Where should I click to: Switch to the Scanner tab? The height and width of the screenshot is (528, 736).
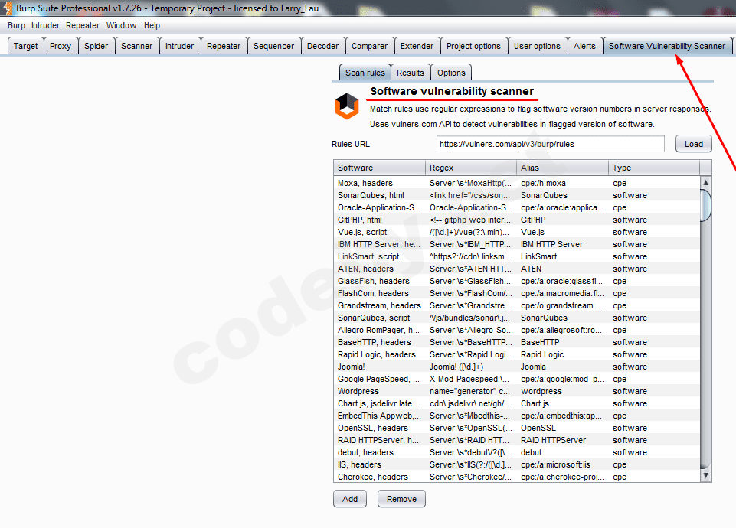[x=136, y=46]
